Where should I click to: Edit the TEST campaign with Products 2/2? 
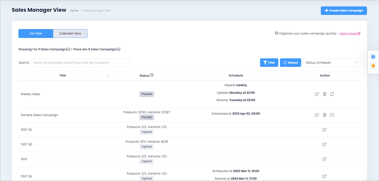click(x=325, y=159)
